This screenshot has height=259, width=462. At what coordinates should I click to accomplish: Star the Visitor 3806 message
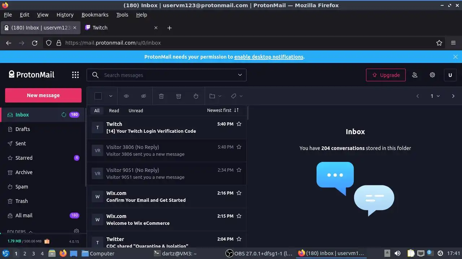[x=239, y=147]
